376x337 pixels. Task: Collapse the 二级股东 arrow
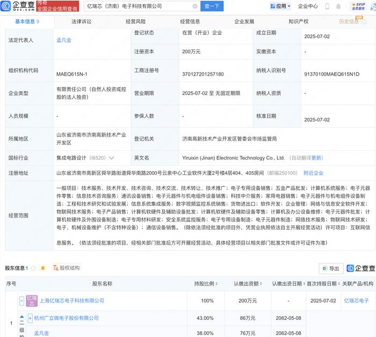click(22, 317)
